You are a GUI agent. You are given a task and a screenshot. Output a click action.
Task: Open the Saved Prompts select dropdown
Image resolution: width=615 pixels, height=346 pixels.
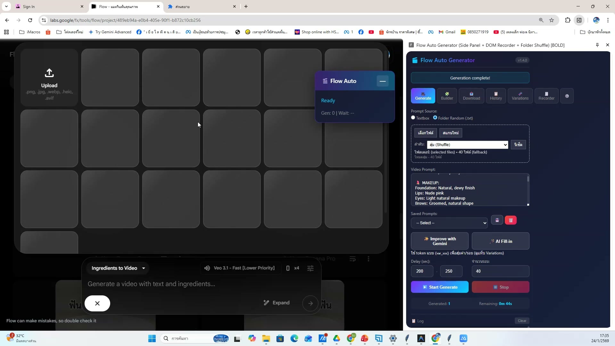[x=449, y=223]
